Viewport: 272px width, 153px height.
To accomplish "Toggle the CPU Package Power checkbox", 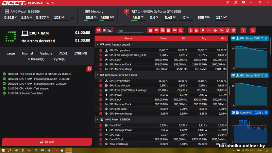I will tap(101, 130).
